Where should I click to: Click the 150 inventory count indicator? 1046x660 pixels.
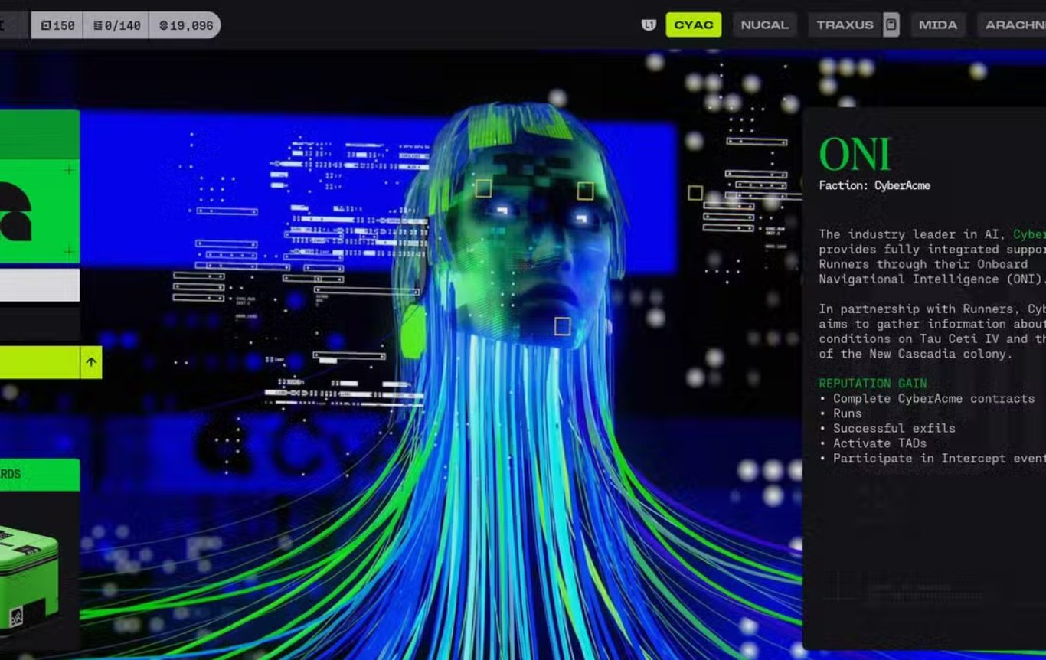tap(57, 25)
